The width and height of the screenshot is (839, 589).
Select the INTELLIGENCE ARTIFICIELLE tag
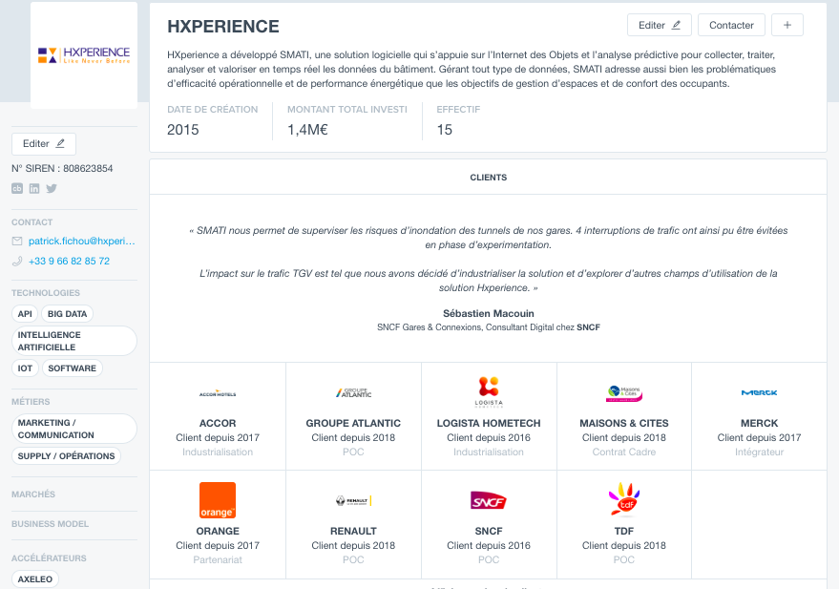click(74, 341)
